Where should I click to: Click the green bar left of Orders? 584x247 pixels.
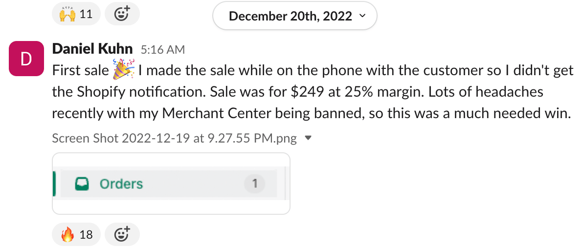click(54, 184)
